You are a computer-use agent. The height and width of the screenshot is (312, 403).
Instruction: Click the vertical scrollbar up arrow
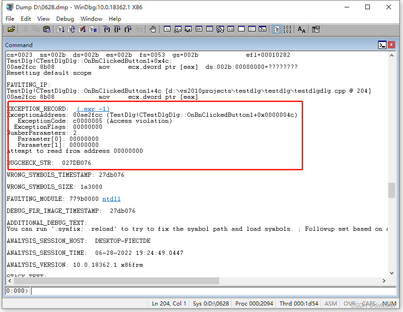[391, 55]
